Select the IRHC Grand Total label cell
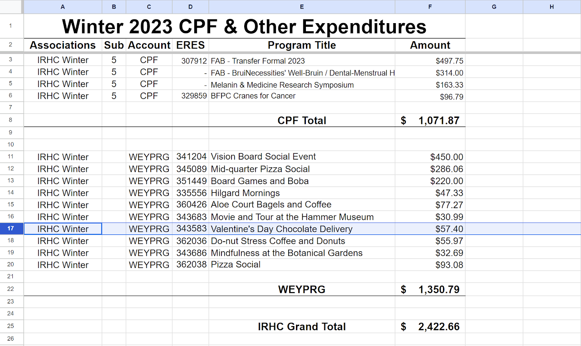Image resolution: width=581 pixels, height=346 pixels. 301,326
